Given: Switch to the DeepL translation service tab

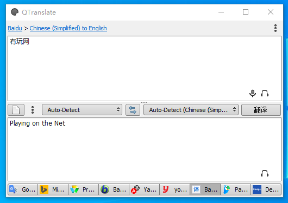Looking at the screenshot, I should pos(266,189).
